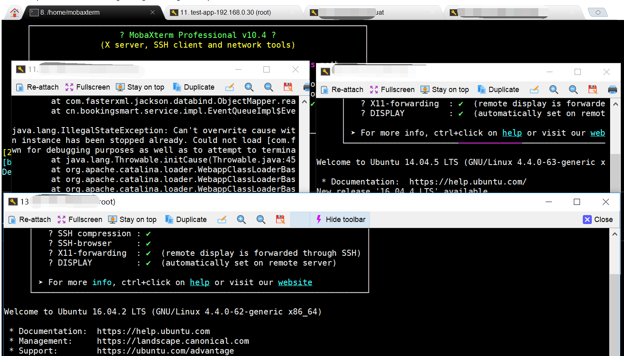This screenshot has width=624, height=356.
Task: Maximize window 13
Action: [x=577, y=202]
